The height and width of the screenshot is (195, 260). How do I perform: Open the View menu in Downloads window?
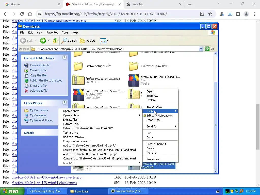pos(40,32)
